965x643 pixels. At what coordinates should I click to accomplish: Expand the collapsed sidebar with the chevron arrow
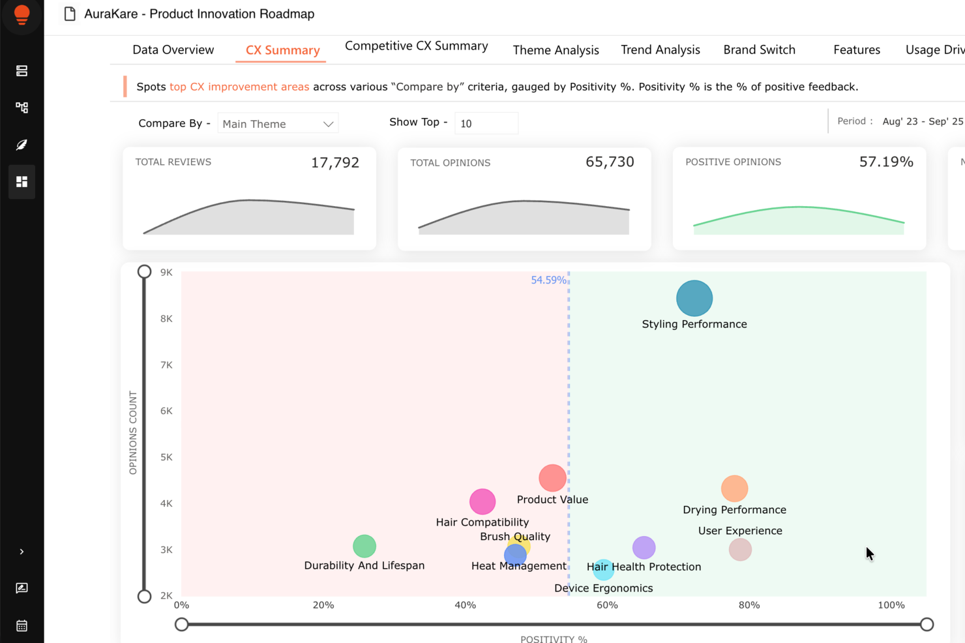[22, 551]
